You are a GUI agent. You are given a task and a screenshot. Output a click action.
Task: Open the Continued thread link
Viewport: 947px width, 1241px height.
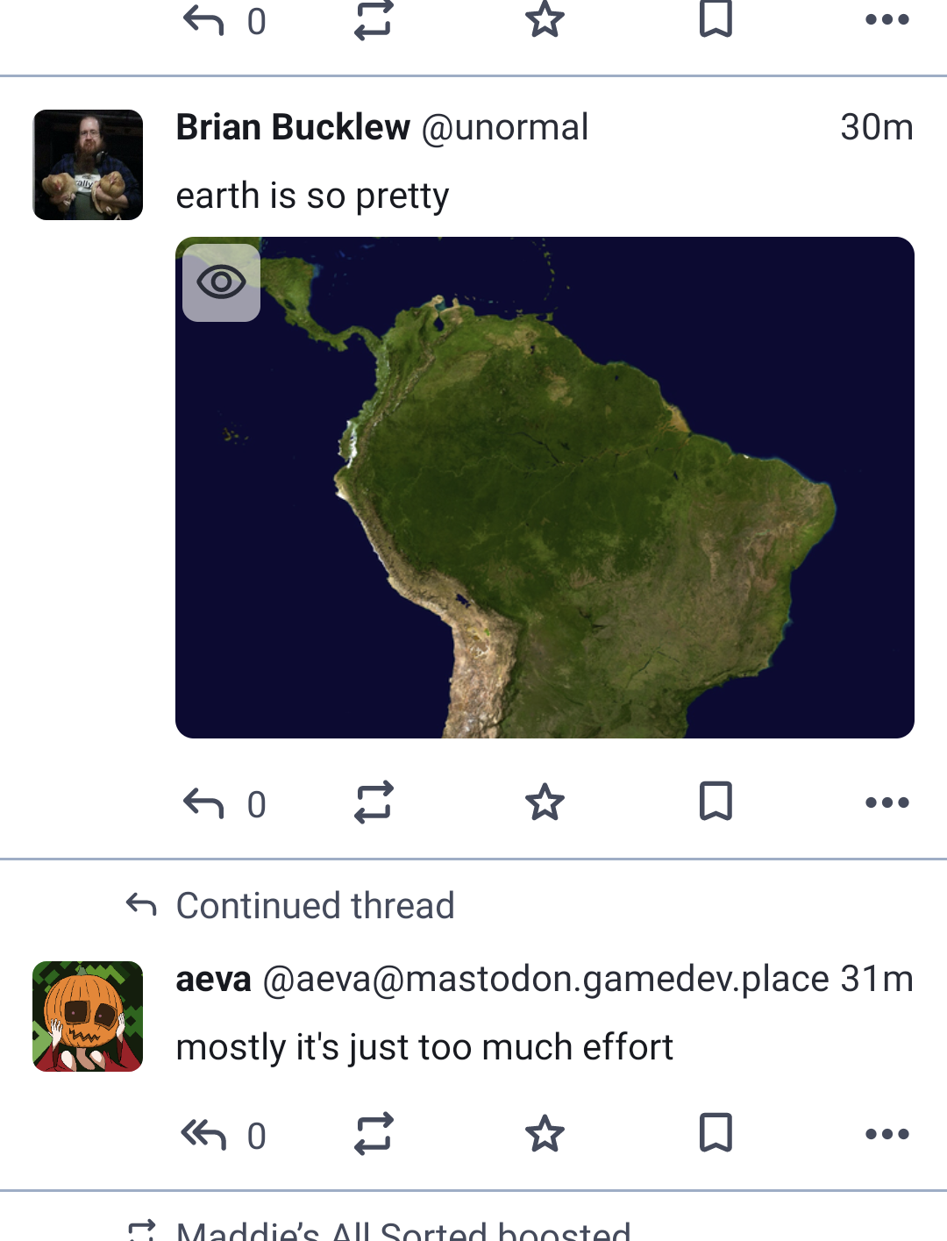pos(315,906)
